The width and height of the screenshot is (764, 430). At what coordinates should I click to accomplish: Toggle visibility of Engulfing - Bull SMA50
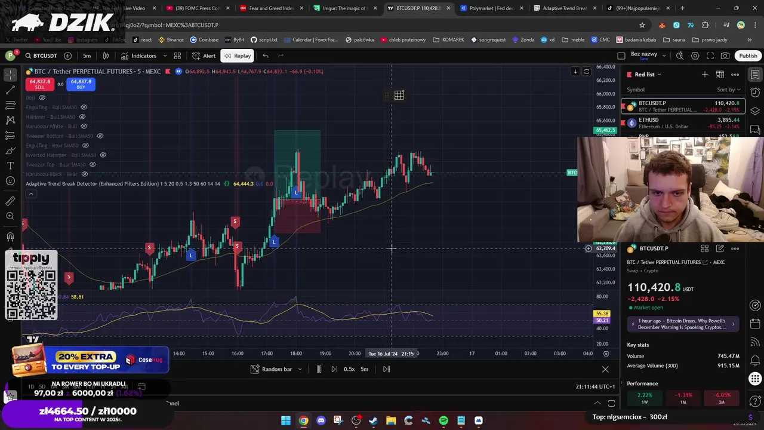pyautogui.click(x=84, y=107)
